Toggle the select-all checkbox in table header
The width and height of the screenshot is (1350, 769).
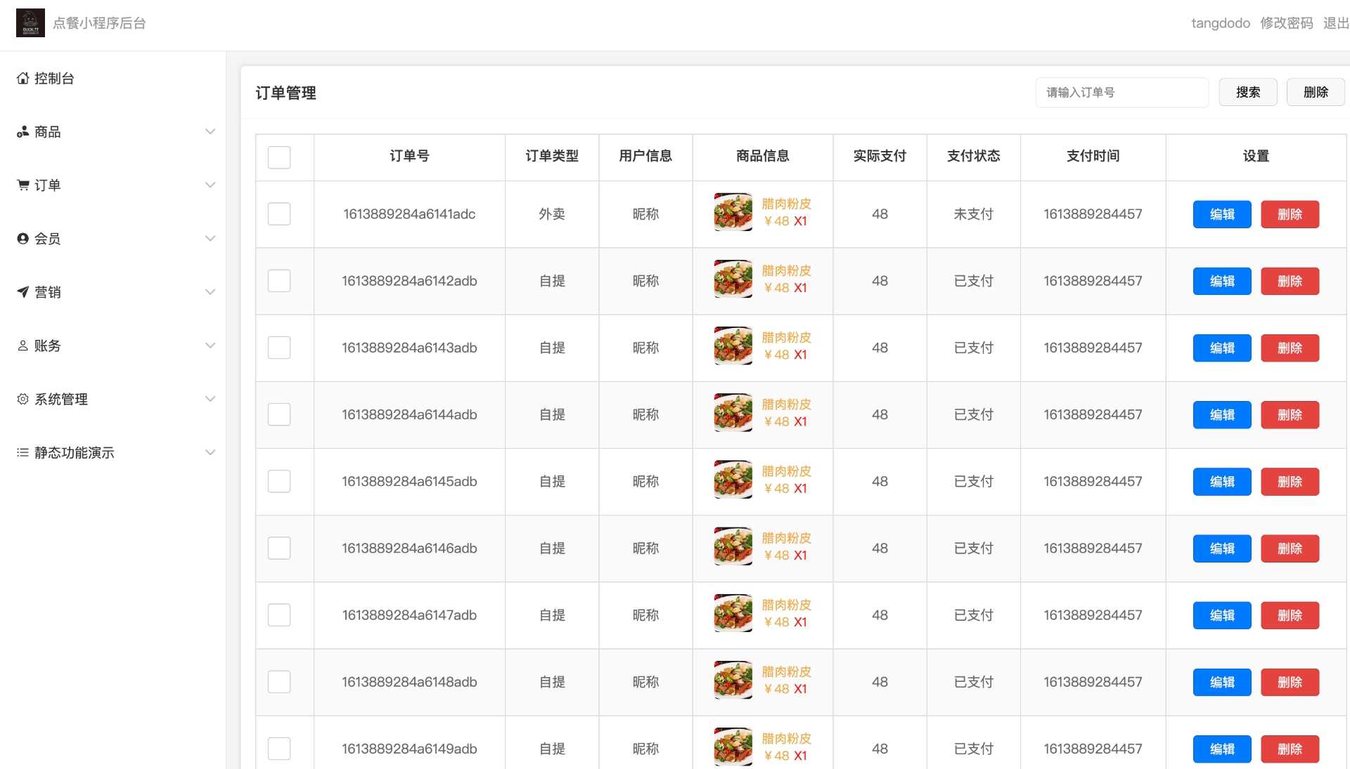click(279, 157)
